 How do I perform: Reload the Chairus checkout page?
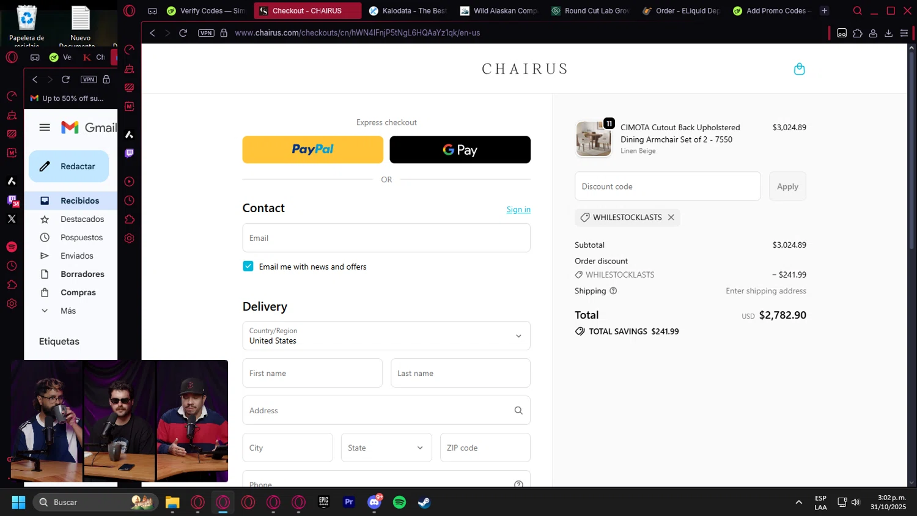coord(183,33)
